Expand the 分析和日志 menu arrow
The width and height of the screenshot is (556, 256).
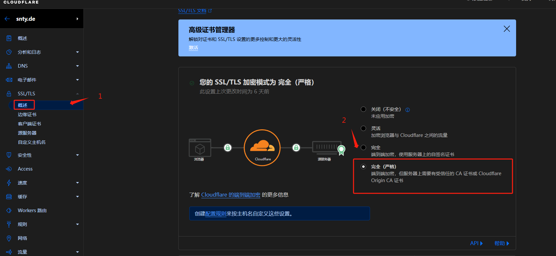pos(77,52)
